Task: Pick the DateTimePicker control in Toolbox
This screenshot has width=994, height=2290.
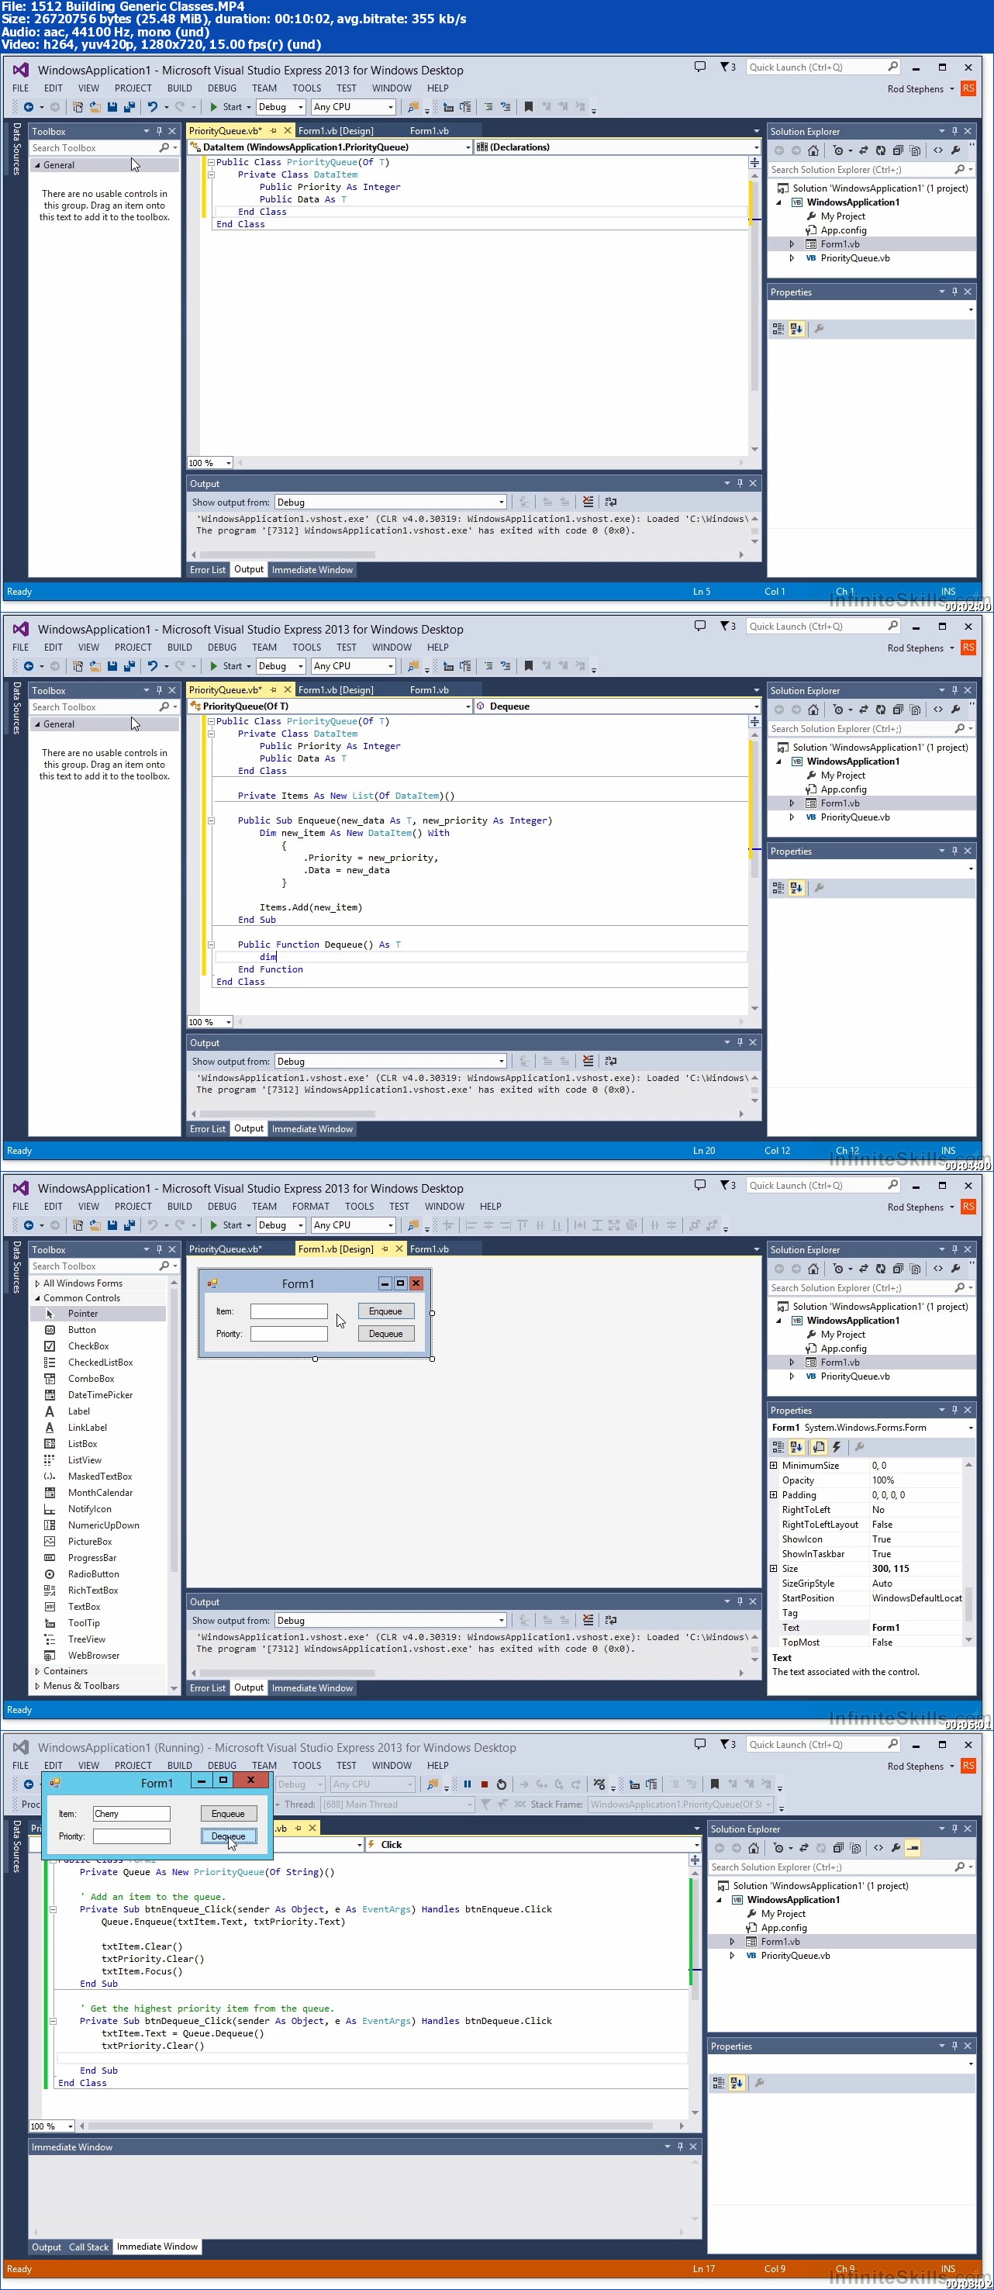Action: click(98, 1395)
